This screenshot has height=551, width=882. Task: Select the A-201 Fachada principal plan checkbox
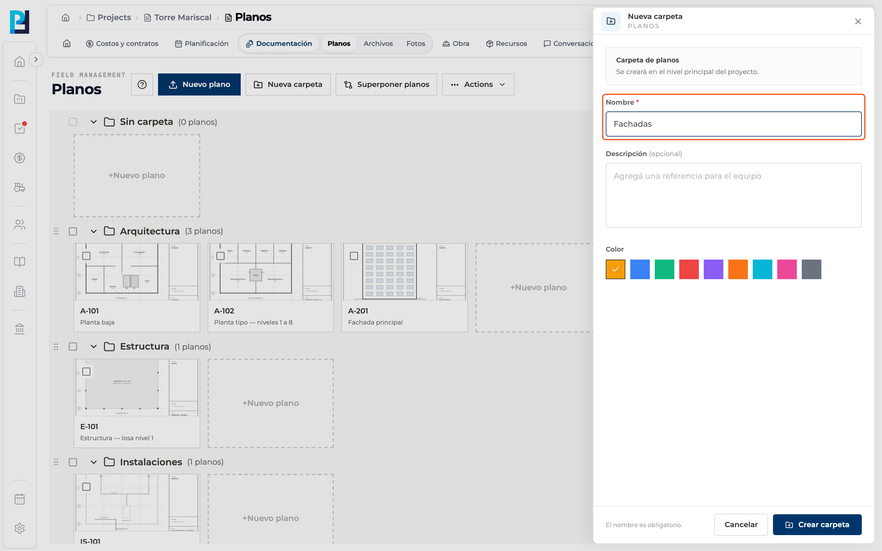point(354,256)
